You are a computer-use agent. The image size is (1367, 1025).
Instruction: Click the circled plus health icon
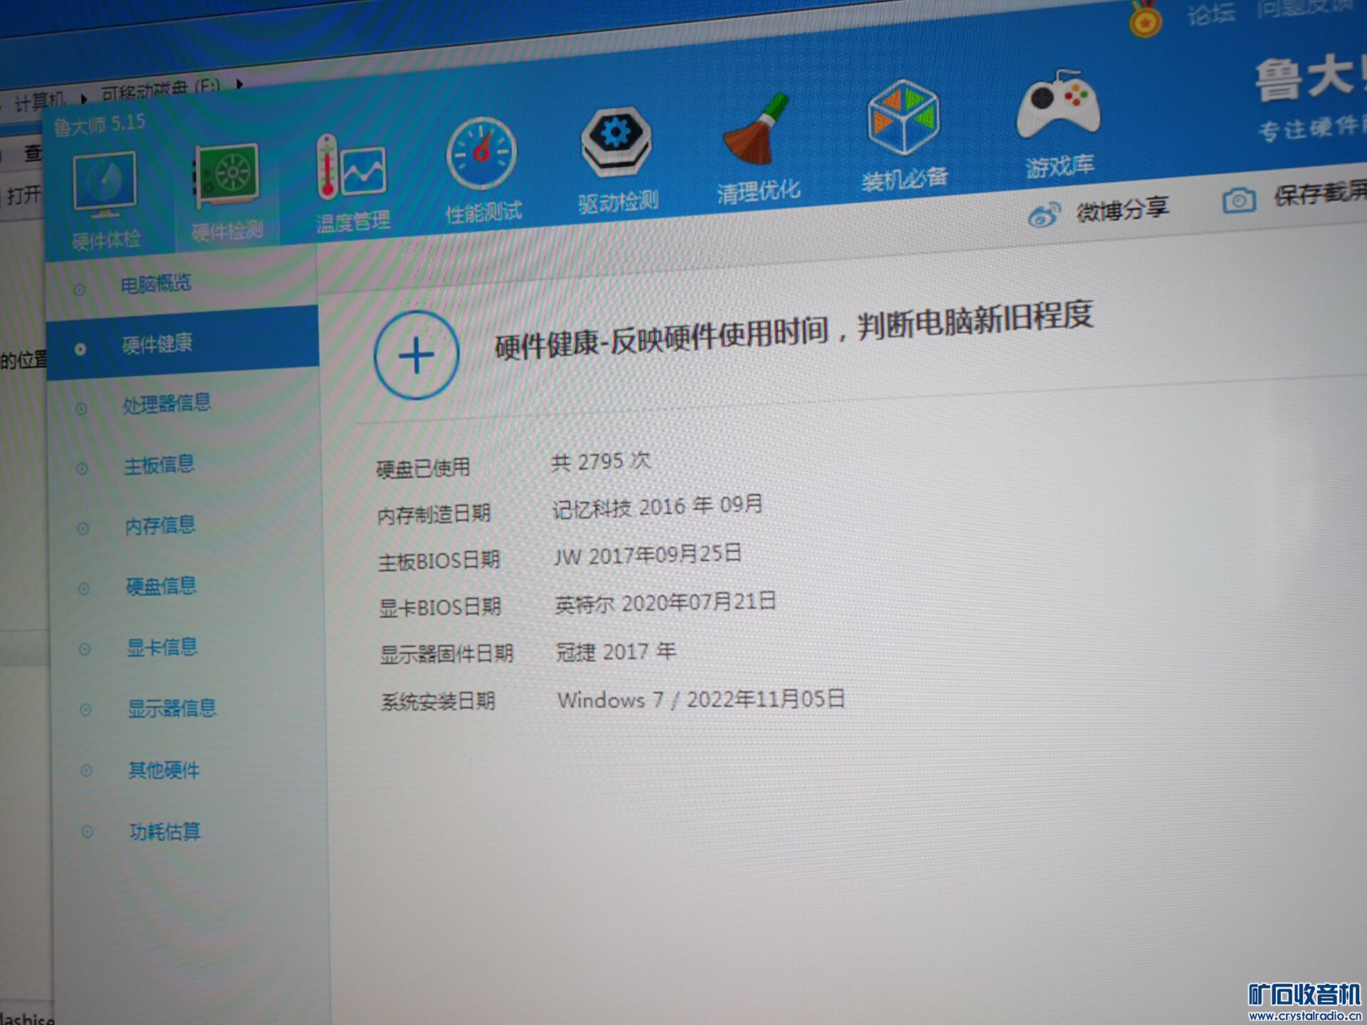point(417,355)
